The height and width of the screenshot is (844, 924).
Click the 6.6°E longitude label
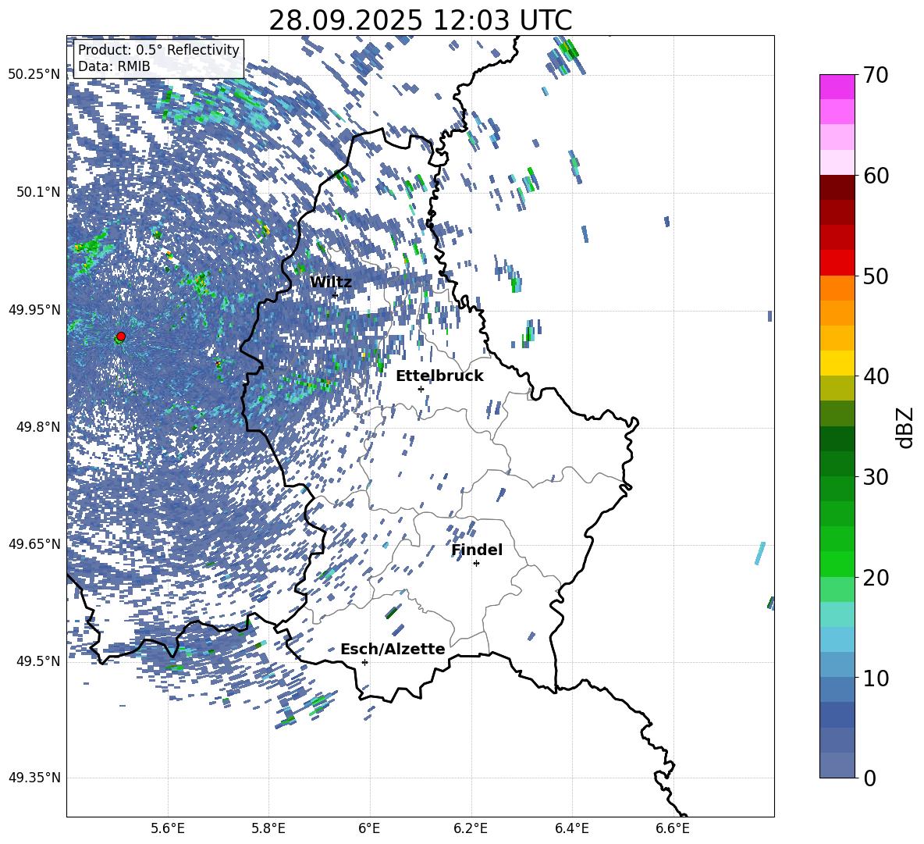pos(673,828)
